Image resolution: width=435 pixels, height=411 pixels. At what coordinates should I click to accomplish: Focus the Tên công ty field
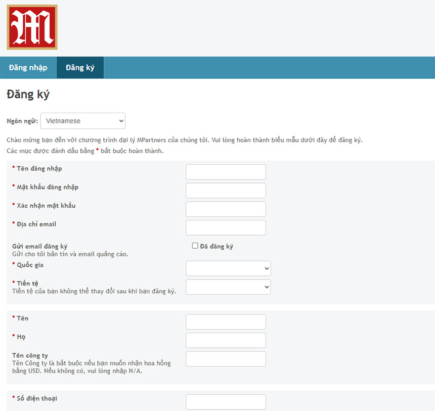coord(226,359)
